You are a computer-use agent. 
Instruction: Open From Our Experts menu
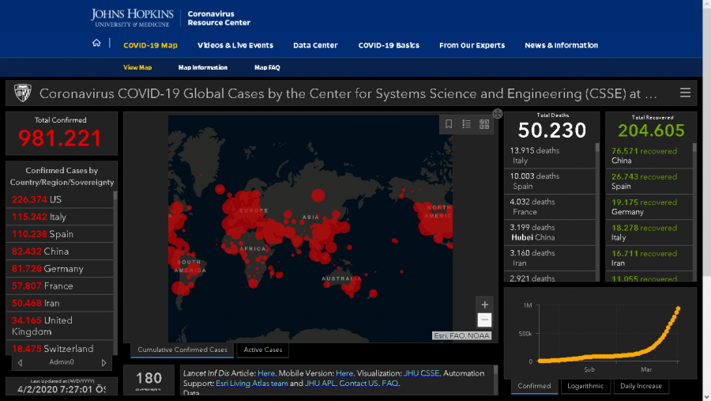tap(472, 45)
